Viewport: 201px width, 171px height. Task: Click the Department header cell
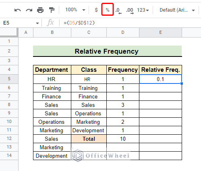[52, 70]
